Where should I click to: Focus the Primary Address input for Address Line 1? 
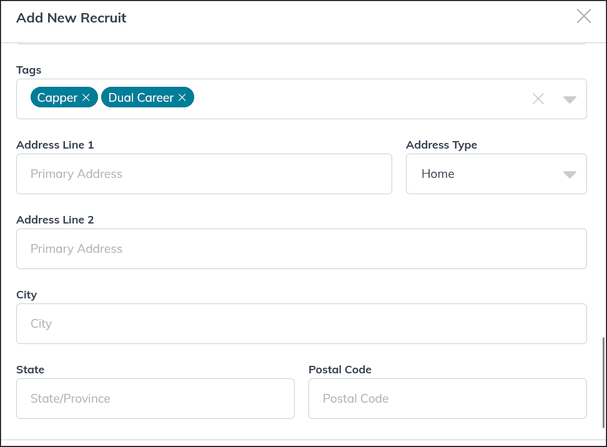tap(204, 174)
